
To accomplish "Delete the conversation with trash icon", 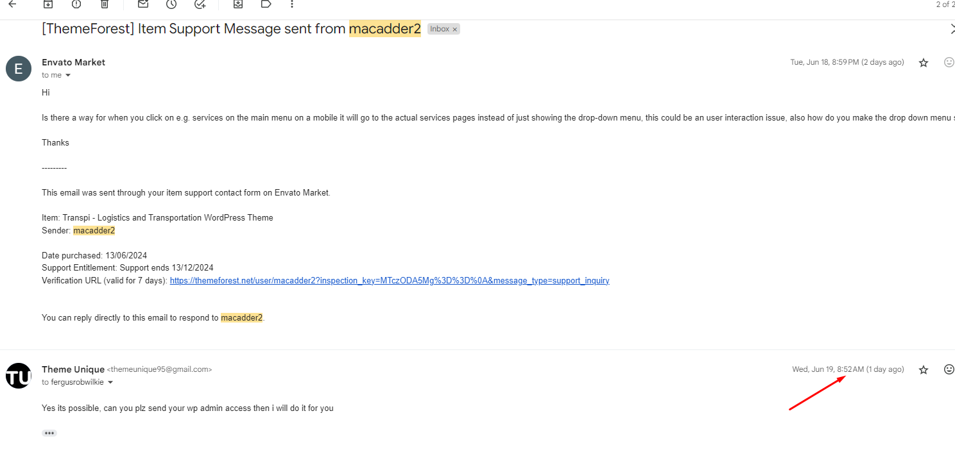I will (105, 4).
